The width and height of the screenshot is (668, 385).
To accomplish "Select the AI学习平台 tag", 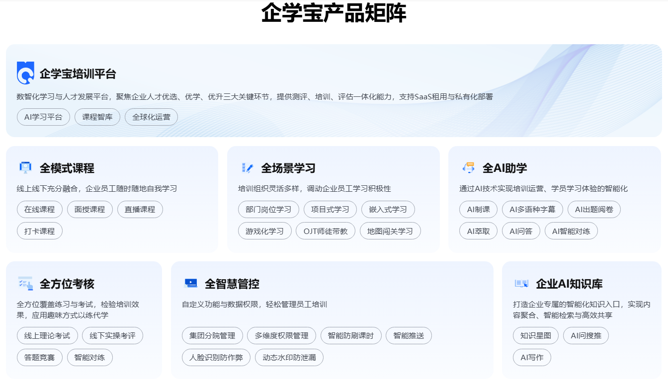I will (x=43, y=117).
